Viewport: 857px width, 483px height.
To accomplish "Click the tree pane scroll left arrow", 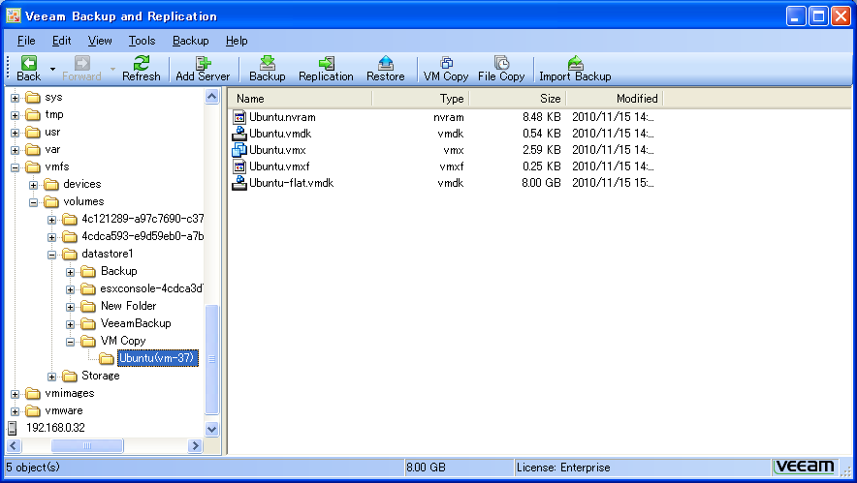I will click(15, 446).
